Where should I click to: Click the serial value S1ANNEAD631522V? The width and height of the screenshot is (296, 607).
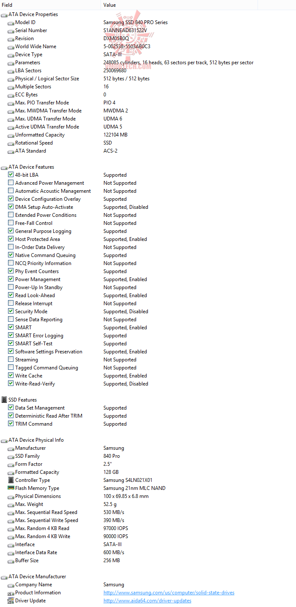(x=125, y=30)
